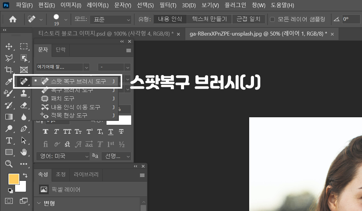Select the Eraser tool
The width and height of the screenshot is (362, 211).
24,105
